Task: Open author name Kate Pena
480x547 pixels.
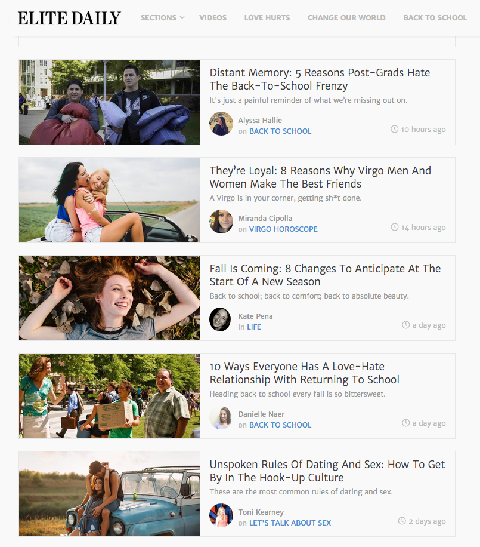Action: pyautogui.click(x=255, y=316)
